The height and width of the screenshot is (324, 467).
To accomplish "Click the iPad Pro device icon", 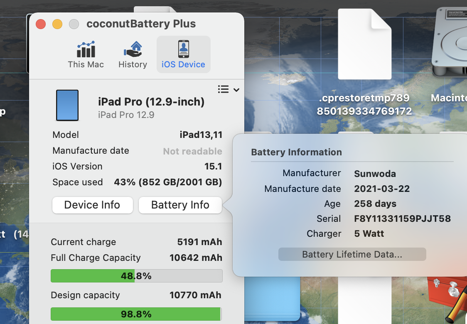I will click(67, 105).
